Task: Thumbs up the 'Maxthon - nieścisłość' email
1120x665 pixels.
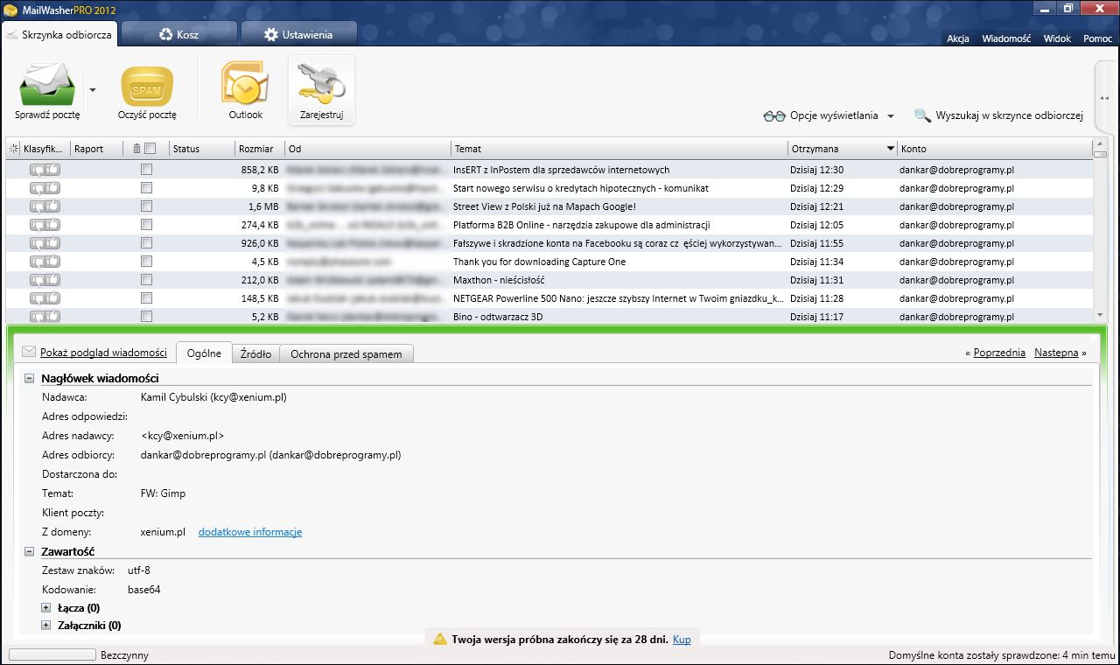Action: (x=53, y=280)
